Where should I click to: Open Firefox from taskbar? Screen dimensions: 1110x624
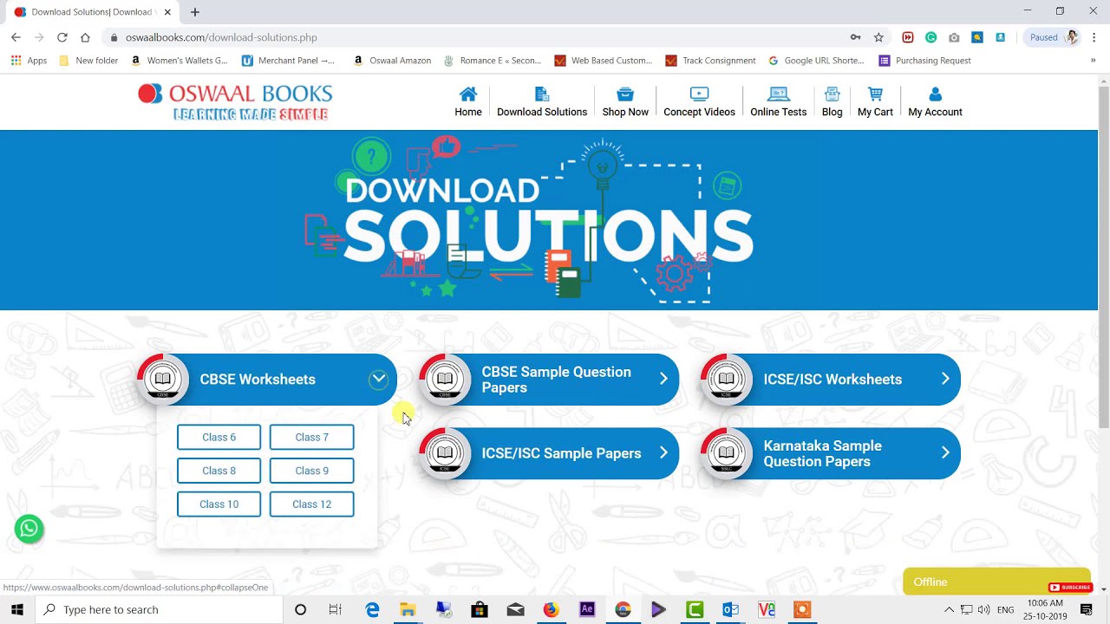tap(551, 609)
